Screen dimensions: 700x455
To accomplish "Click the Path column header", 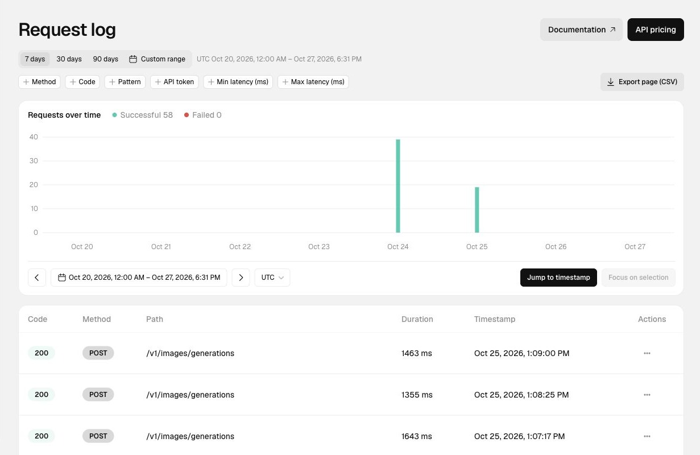I will click(x=155, y=319).
